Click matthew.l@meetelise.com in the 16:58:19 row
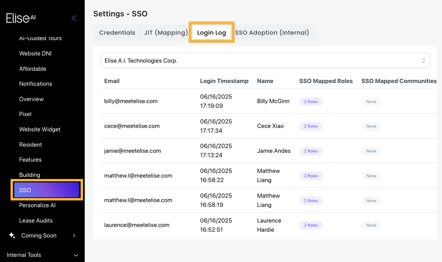This screenshot has width=442, height=262. pos(138,200)
